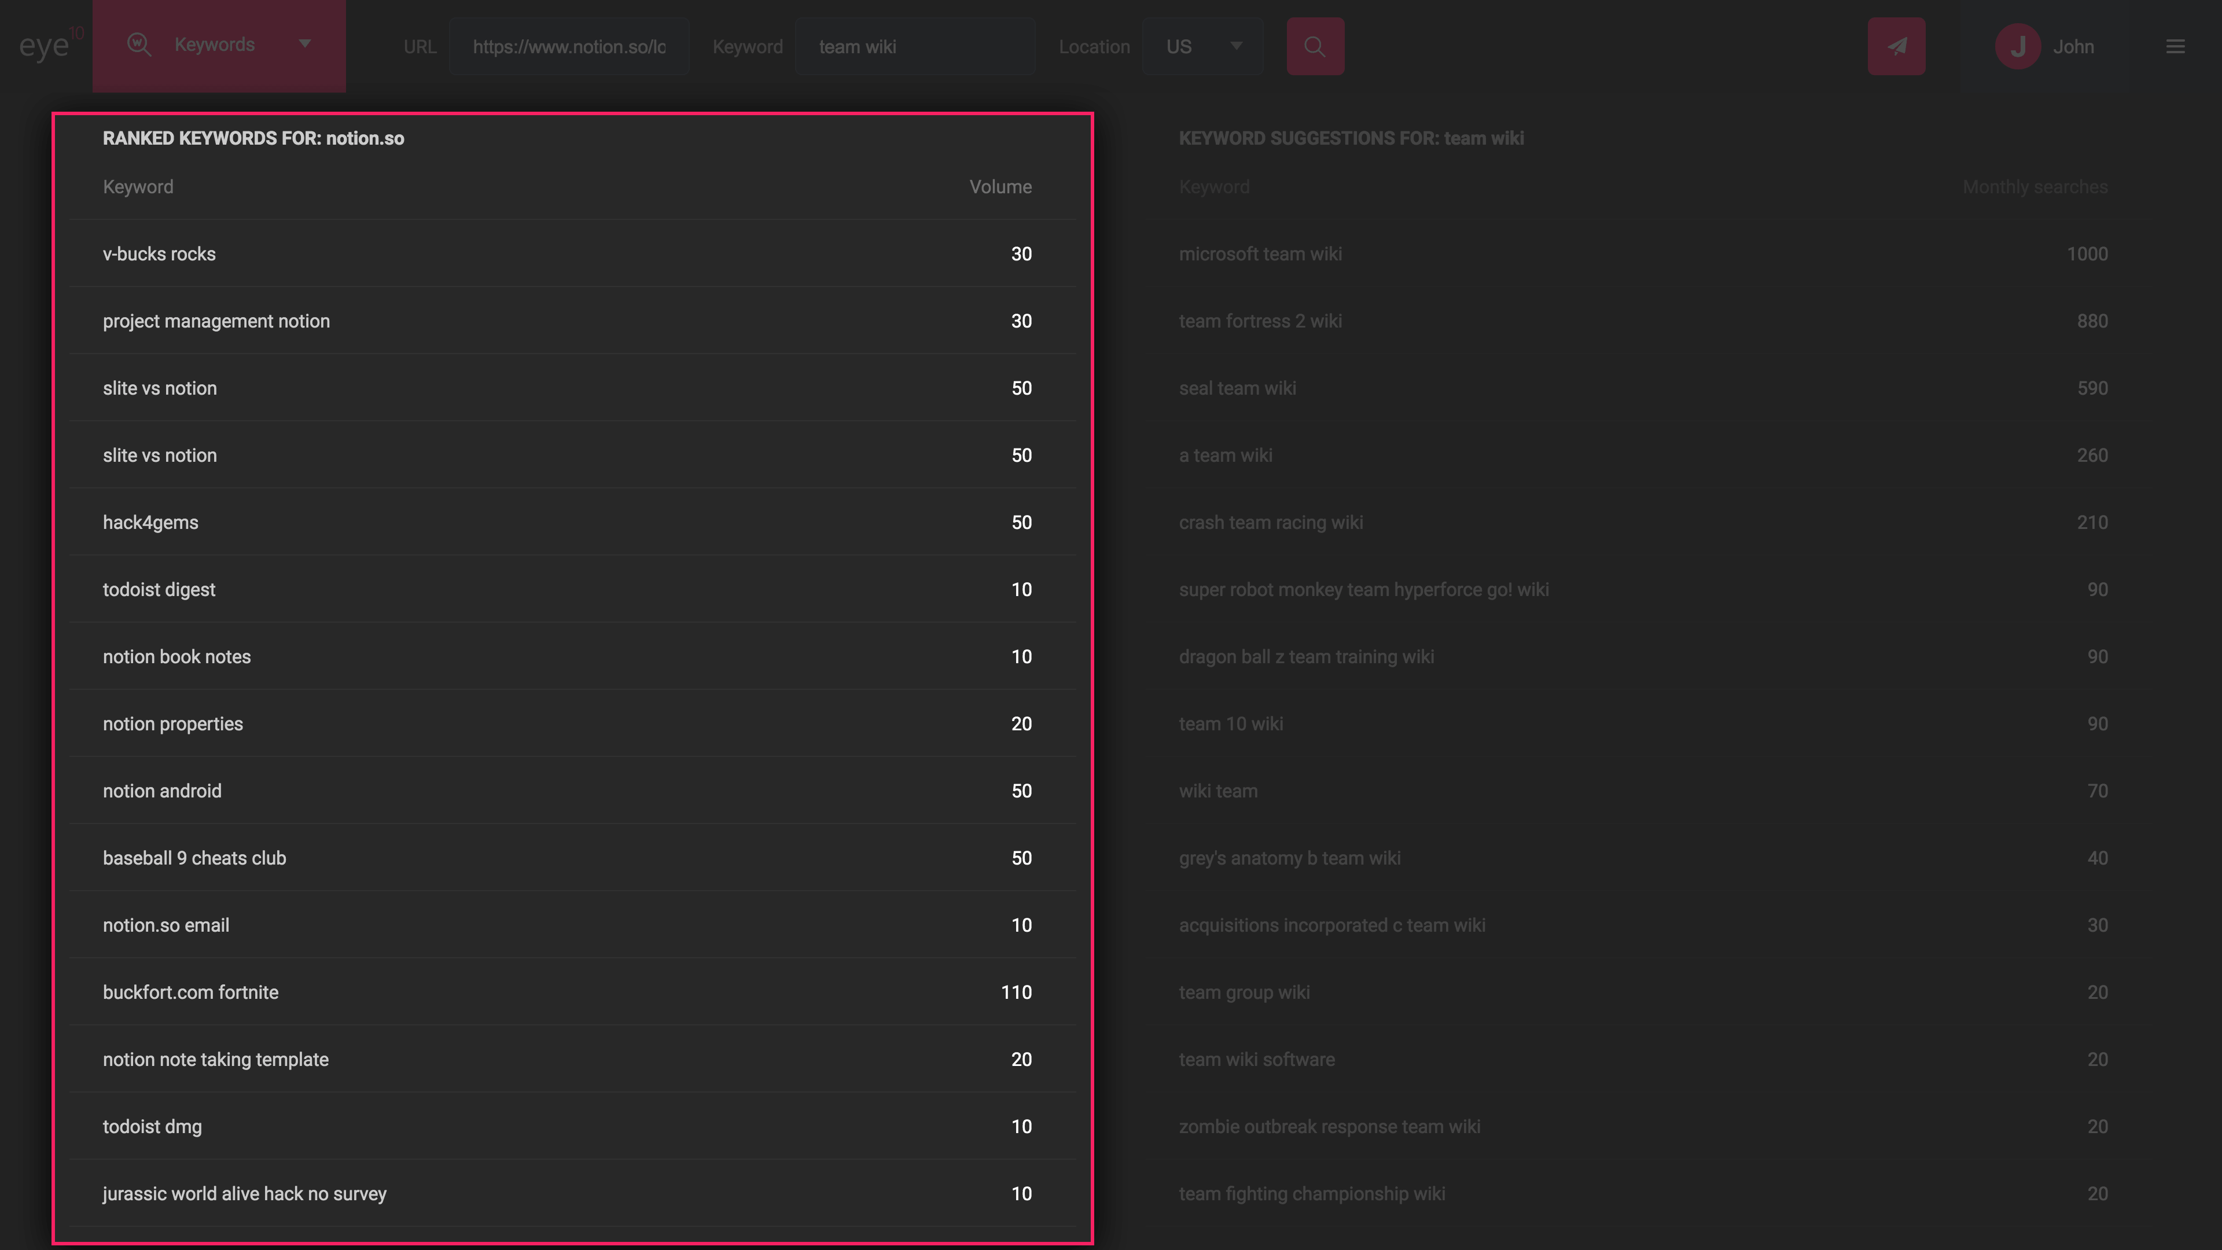Click the 1000 monthly searches value
The image size is (2222, 1250).
[2087, 253]
